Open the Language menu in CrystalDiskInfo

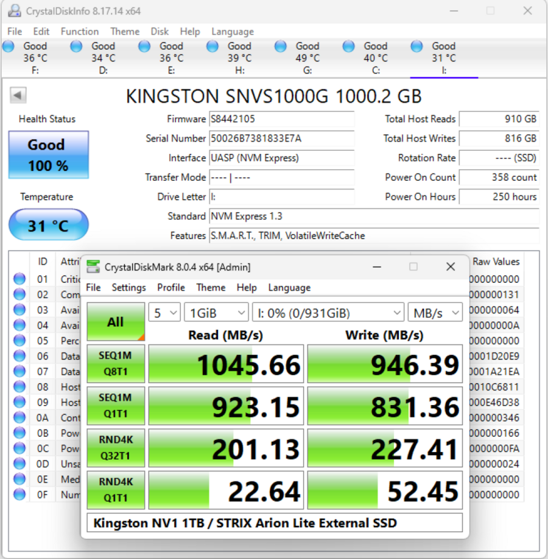point(233,32)
